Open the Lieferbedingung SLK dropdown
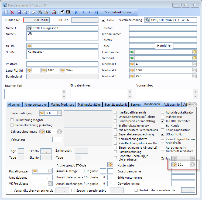This screenshot has height=200, width=202. [x=59, y=113]
